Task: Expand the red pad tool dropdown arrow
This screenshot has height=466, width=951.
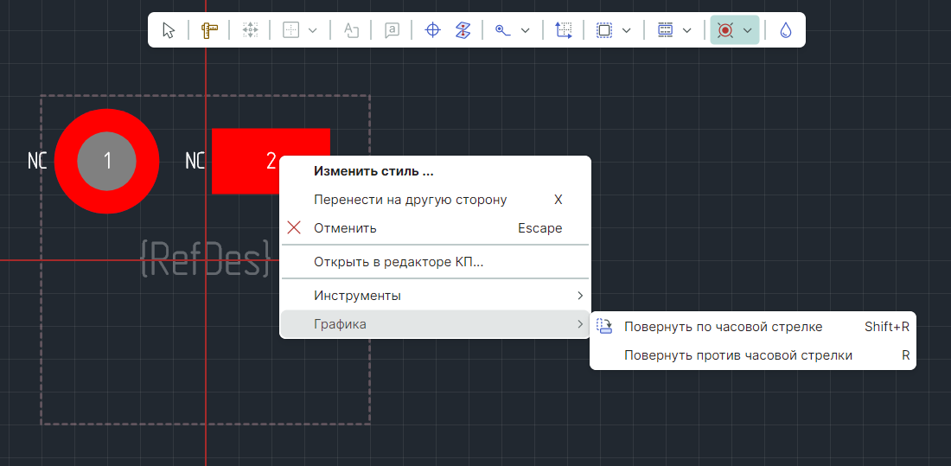Action: tap(747, 29)
